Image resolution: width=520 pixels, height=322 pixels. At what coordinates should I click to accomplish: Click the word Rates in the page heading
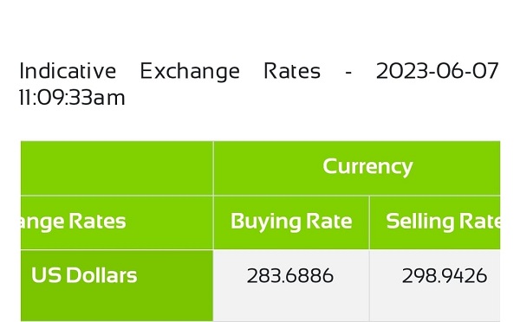[292, 71]
